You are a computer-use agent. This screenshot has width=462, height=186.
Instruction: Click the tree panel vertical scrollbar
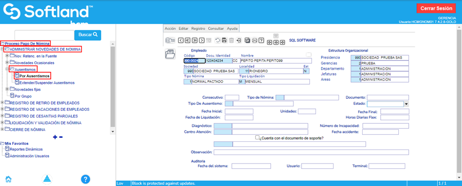coord(112,88)
